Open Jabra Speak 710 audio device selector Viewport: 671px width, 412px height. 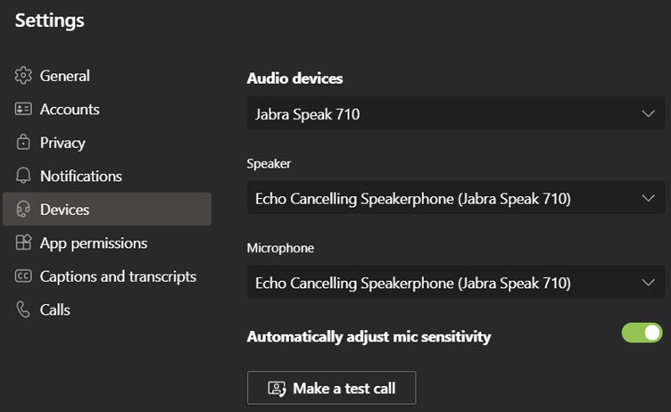[x=456, y=113]
